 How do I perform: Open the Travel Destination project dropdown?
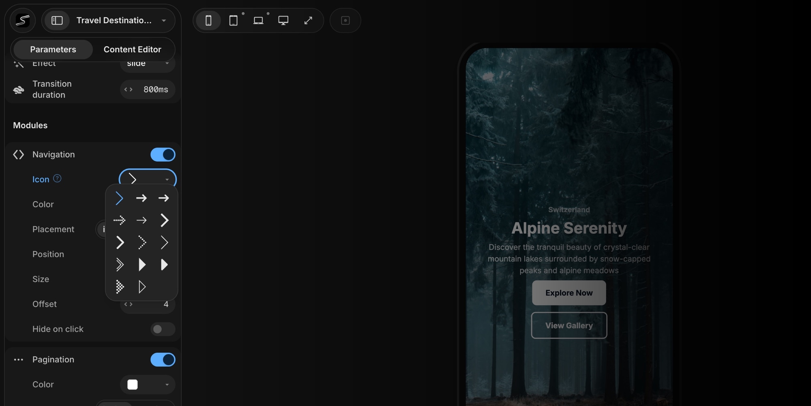[163, 21]
